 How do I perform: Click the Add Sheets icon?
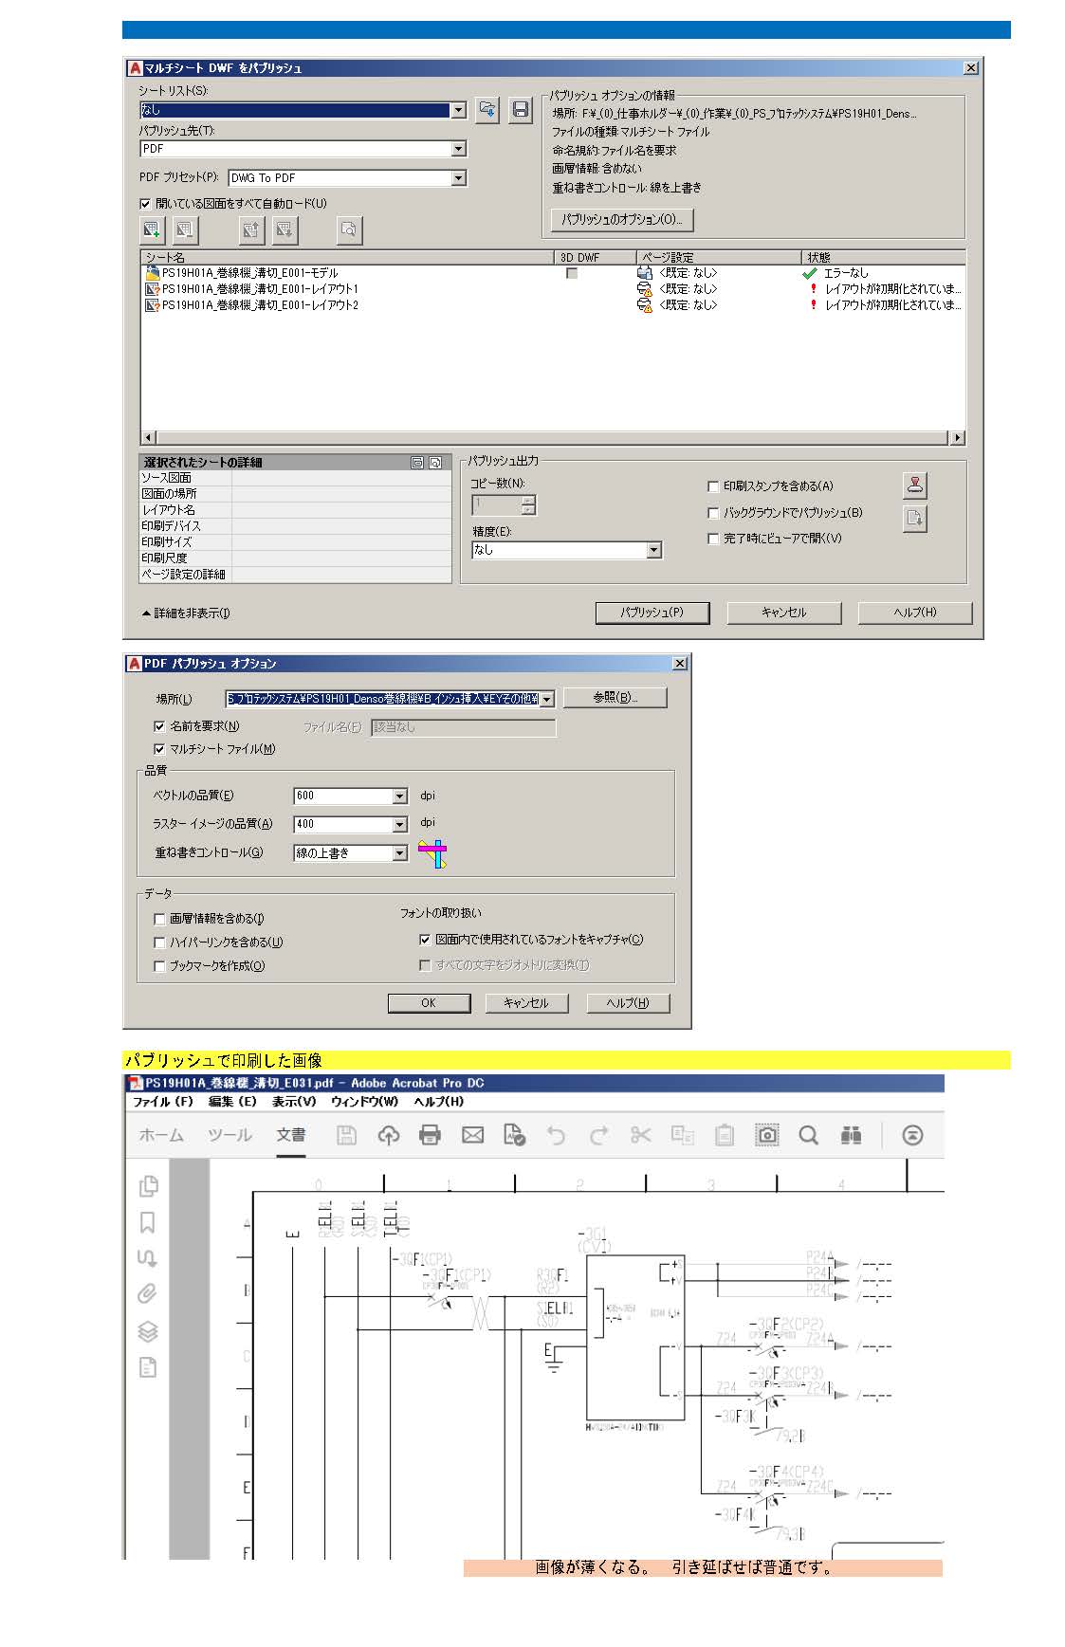pos(152,229)
